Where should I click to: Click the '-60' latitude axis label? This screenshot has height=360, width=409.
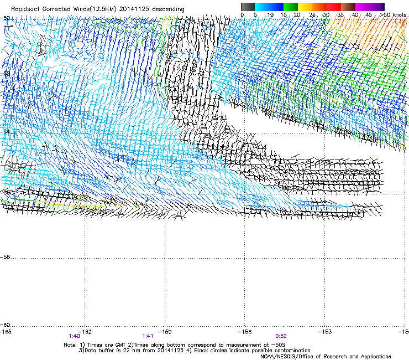[4, 325]
